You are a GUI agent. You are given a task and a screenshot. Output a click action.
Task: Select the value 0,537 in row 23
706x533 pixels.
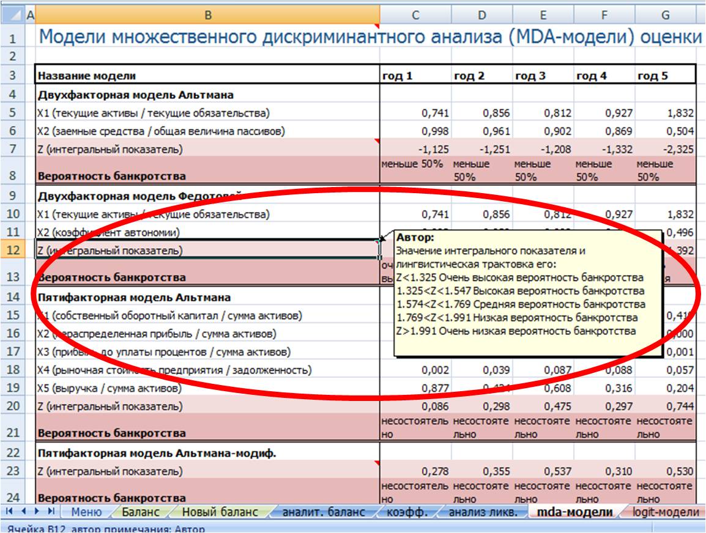pos(543,471)
